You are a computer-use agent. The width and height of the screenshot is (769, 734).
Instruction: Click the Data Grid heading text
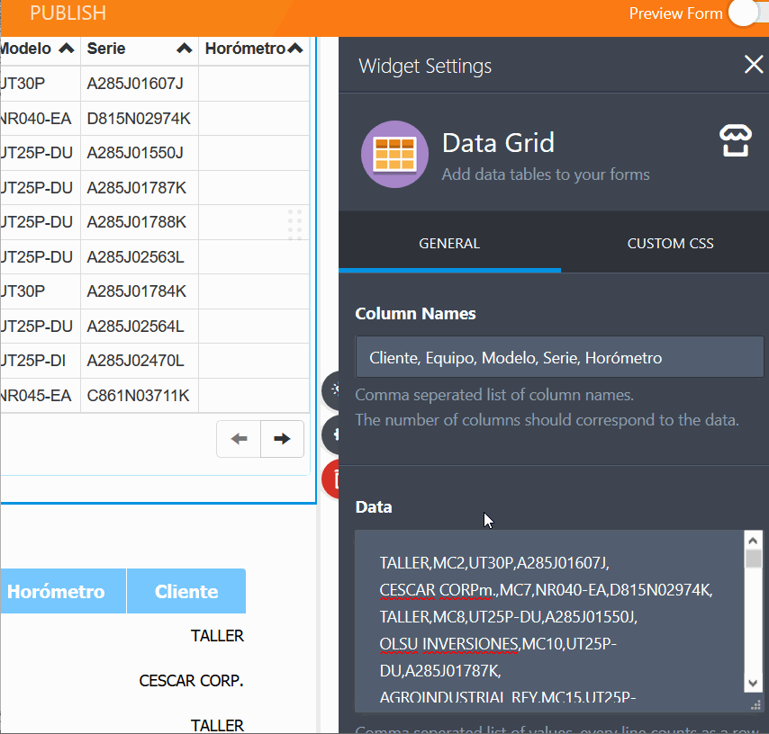pyautogui.click(x=498, y=143)
